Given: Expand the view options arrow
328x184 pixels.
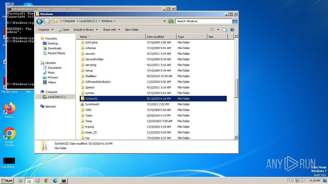Looking at the screenshot, I should pos(218,30).
